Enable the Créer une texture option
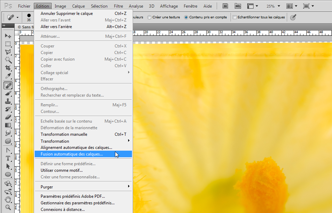 [164, 17]
